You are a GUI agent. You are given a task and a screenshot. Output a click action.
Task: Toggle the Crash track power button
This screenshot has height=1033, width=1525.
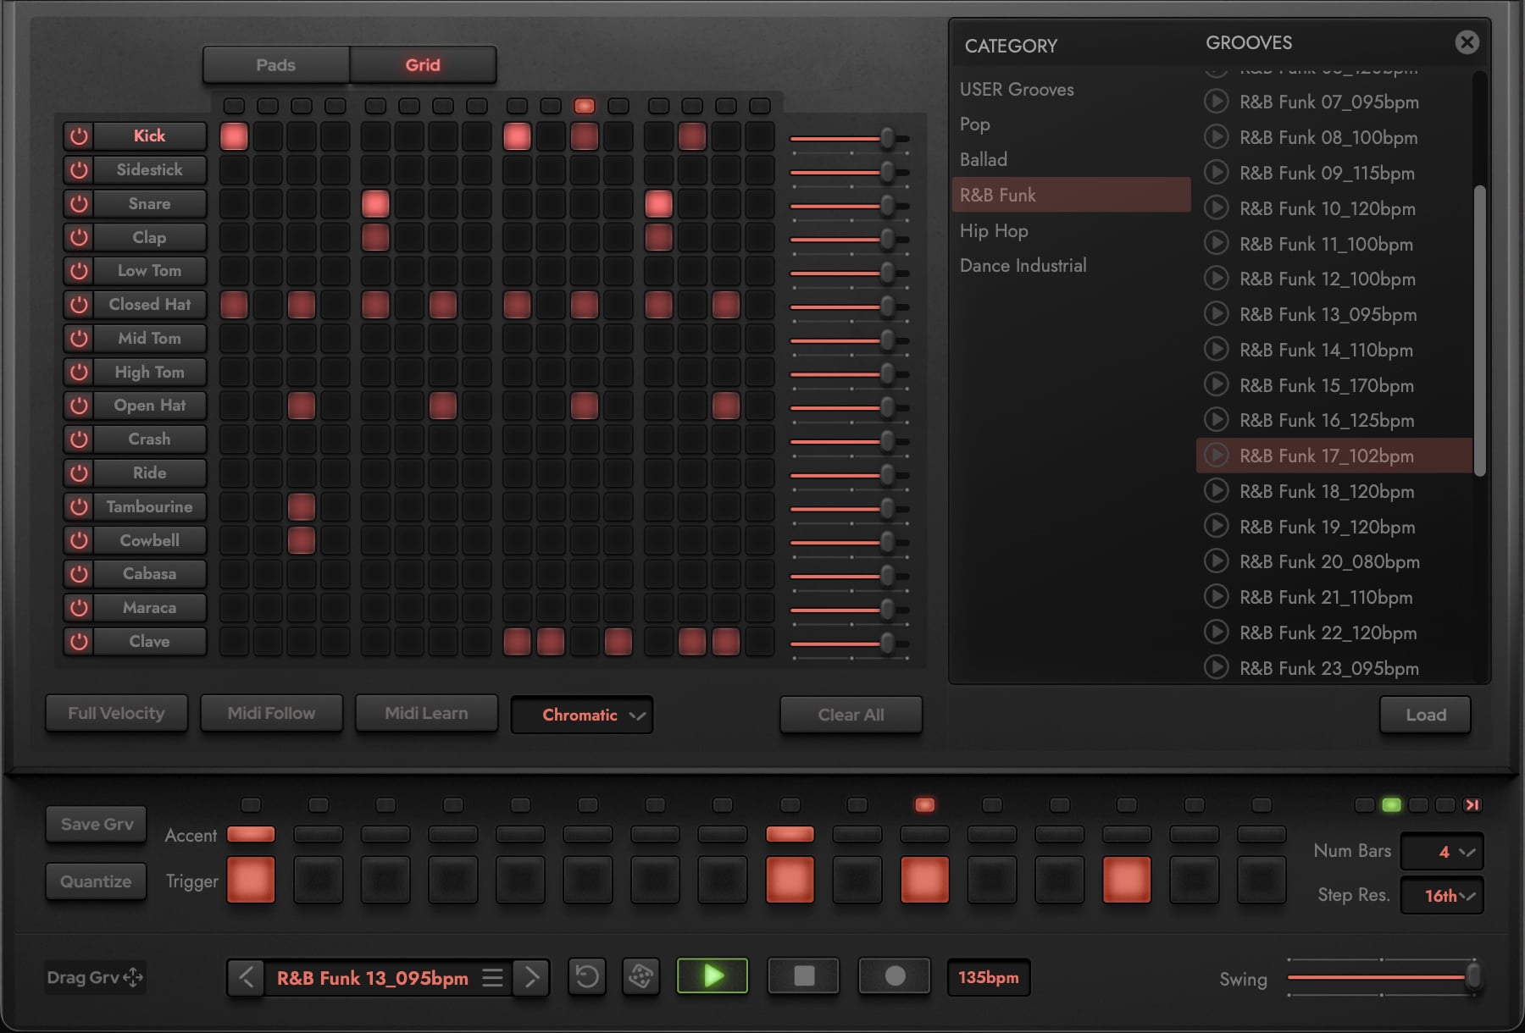[79, 439]
